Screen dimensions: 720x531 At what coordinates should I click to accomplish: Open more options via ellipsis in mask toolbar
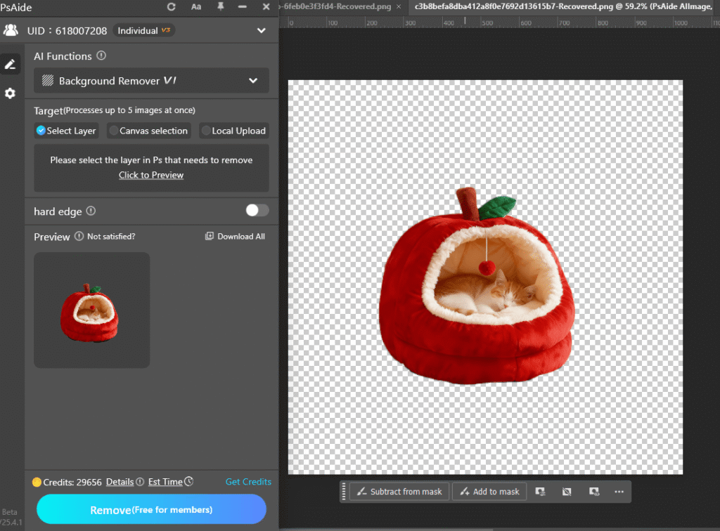[x=619, y=492]
